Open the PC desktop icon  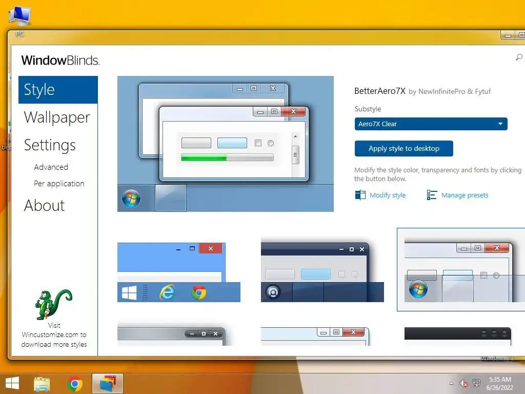tap(20, 20)
